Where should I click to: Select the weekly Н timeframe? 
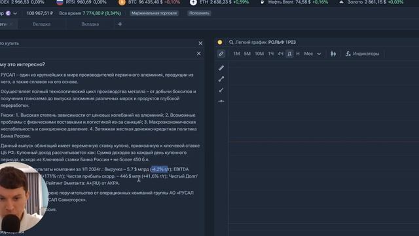click(298, 54)
